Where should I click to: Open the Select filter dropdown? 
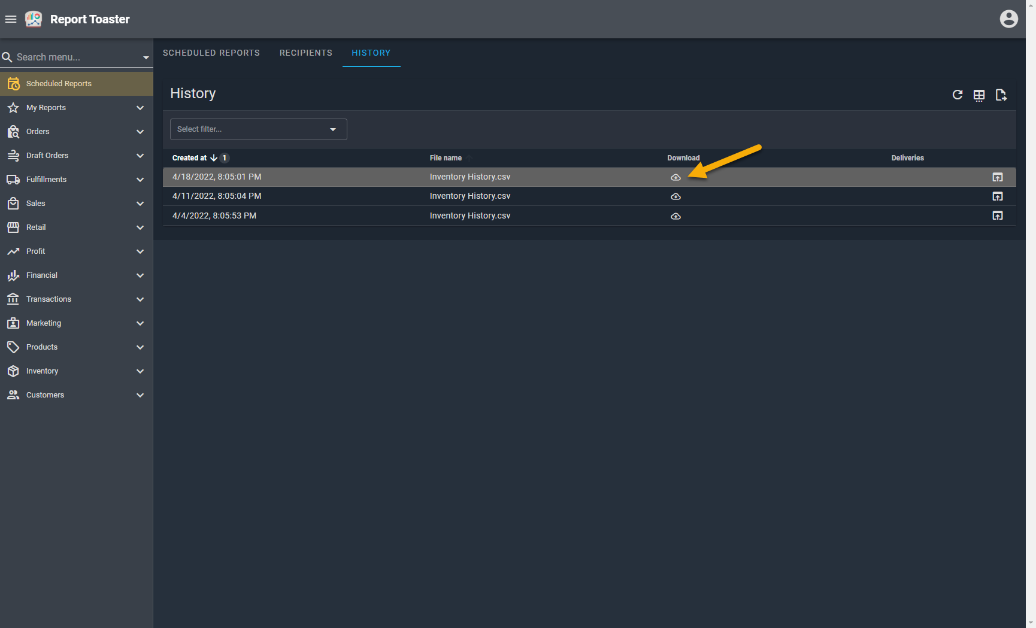(x=258, y=129)
